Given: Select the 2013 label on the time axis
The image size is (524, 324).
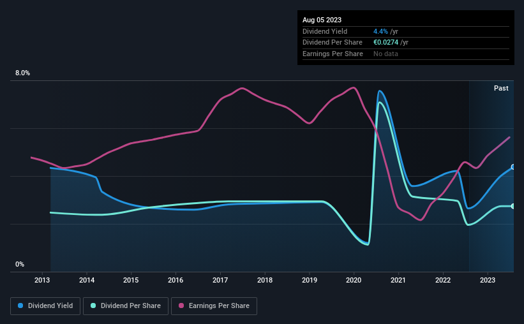Looking at the screenshot, I should [42, 280].
